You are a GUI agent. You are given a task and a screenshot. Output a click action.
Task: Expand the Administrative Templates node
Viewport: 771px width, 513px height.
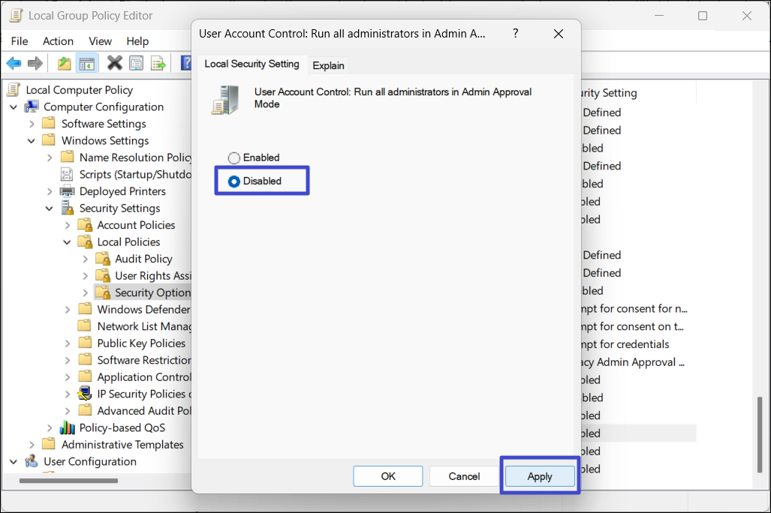click(x=32, y=445)
